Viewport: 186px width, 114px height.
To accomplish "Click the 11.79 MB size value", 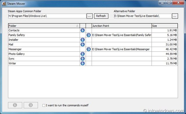I will pos(171,63).
